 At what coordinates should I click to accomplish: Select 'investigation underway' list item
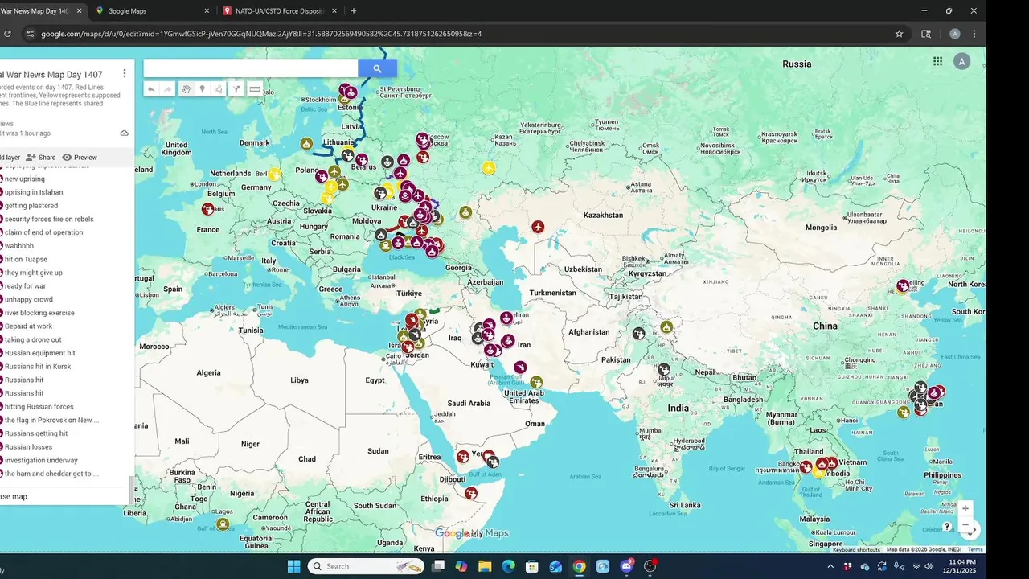pos(41,460)
